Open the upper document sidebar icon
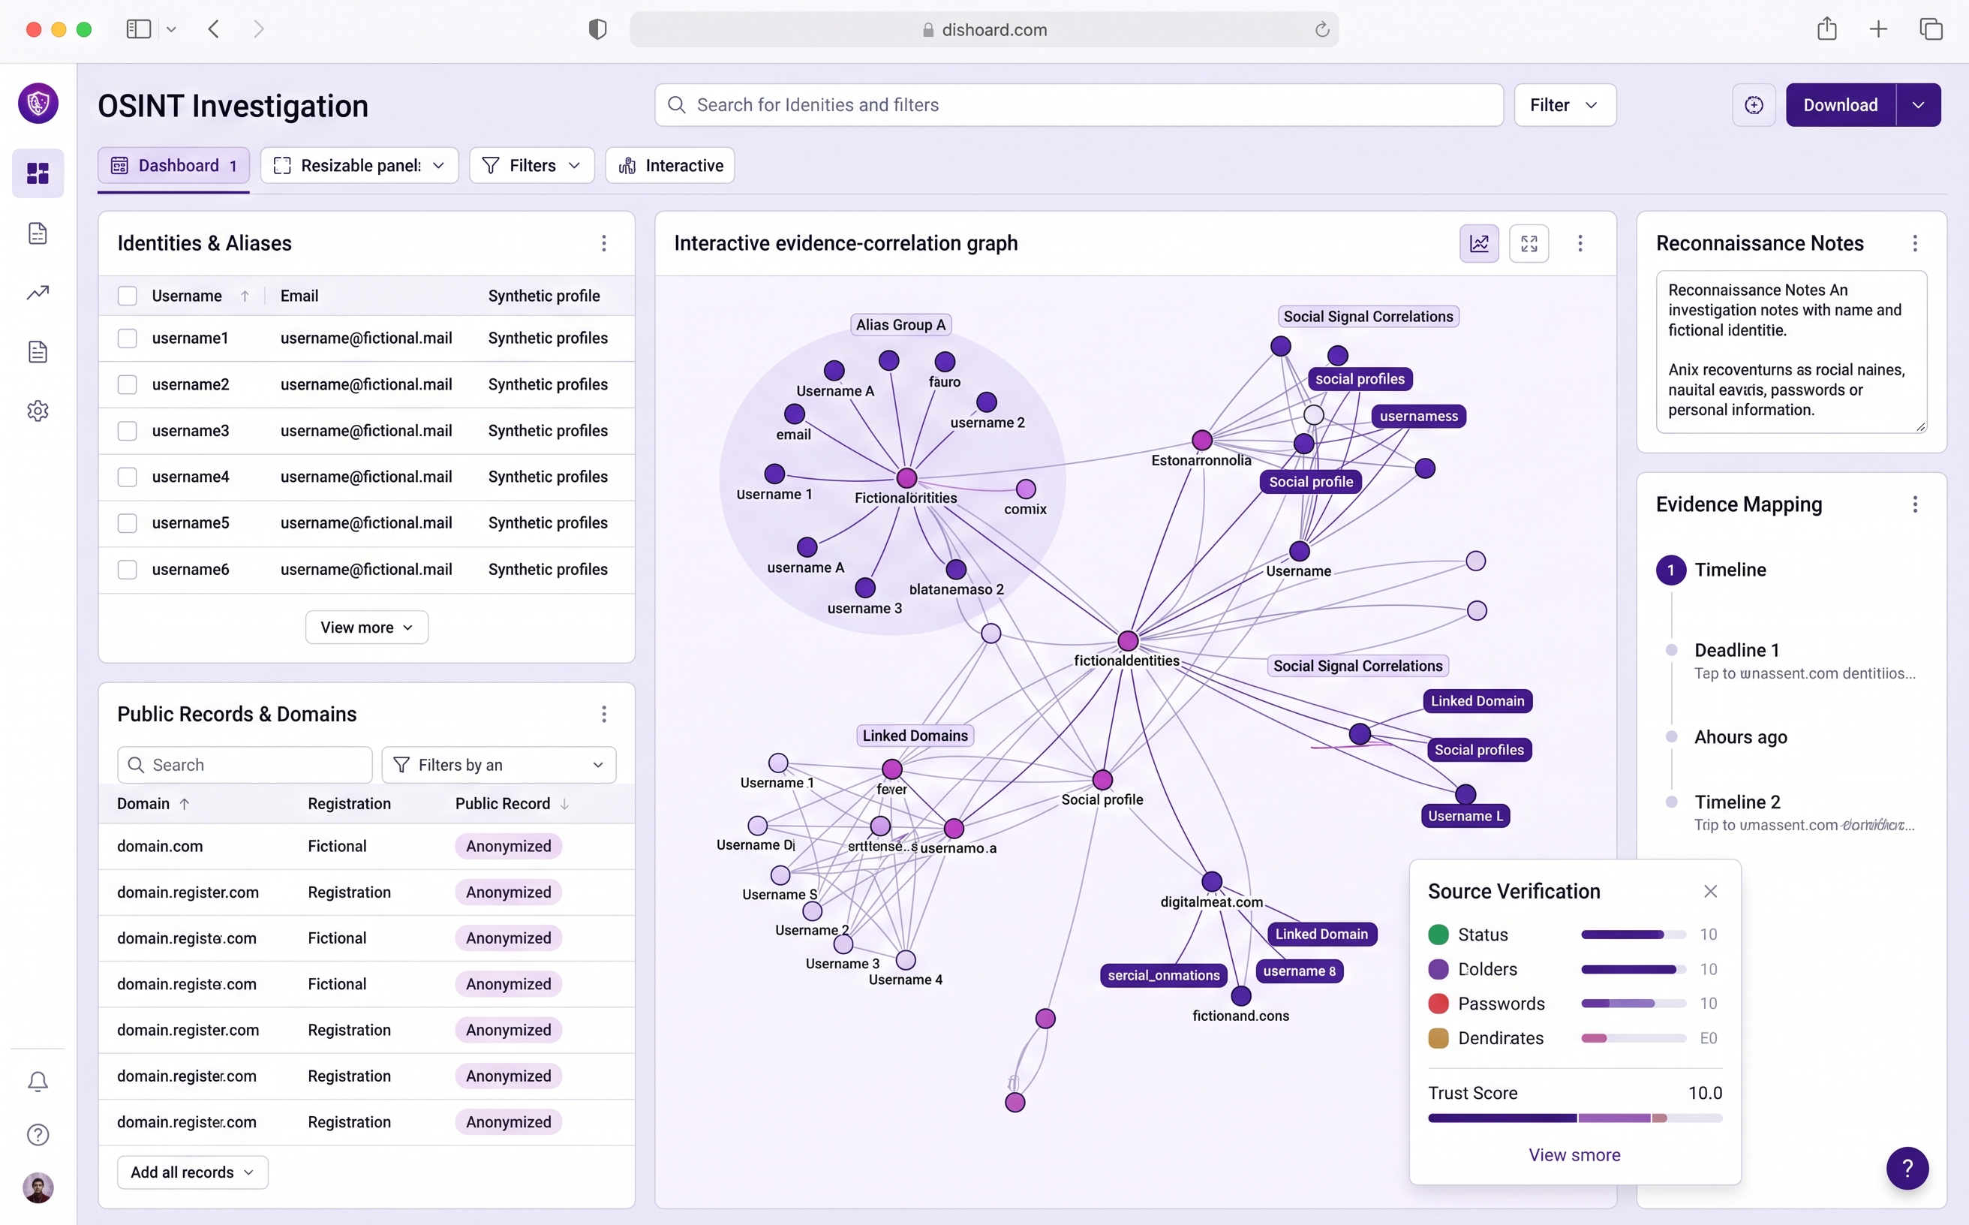This screenshot has width=1969, height=1225. click(38, 233)
